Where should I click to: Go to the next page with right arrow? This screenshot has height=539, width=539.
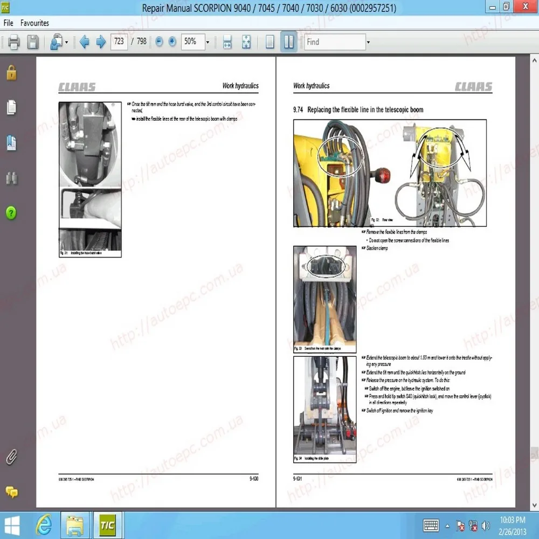tap(100, 42)
